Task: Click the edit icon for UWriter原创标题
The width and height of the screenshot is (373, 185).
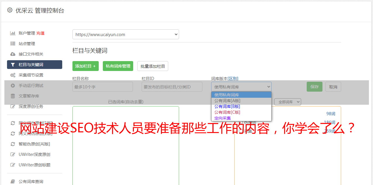Action: coord(13,165)
